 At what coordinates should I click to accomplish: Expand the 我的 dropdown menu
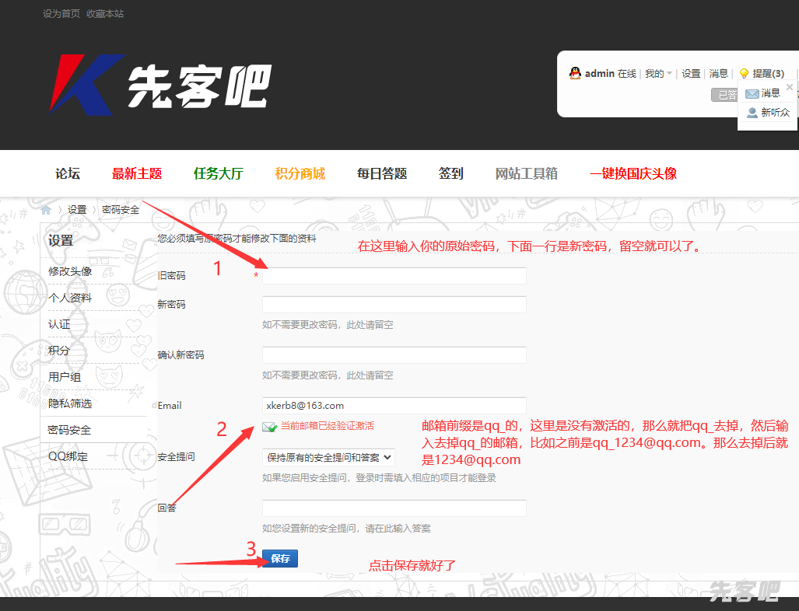(x=658, y=74)
